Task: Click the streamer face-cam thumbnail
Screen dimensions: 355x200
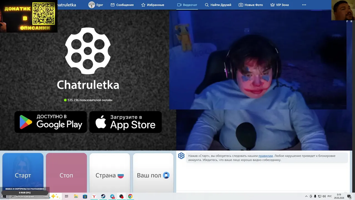Action: coord(343,10)
